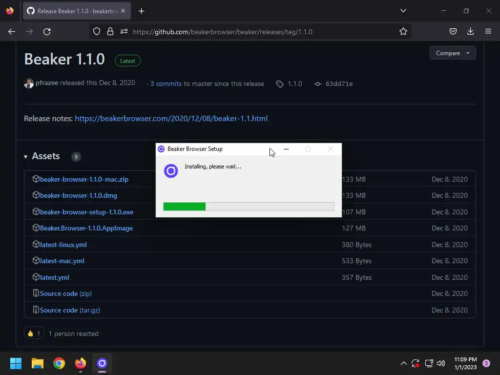
Task: Download beaker-browser-1.1.0-mac.zip
Action: 84,179
